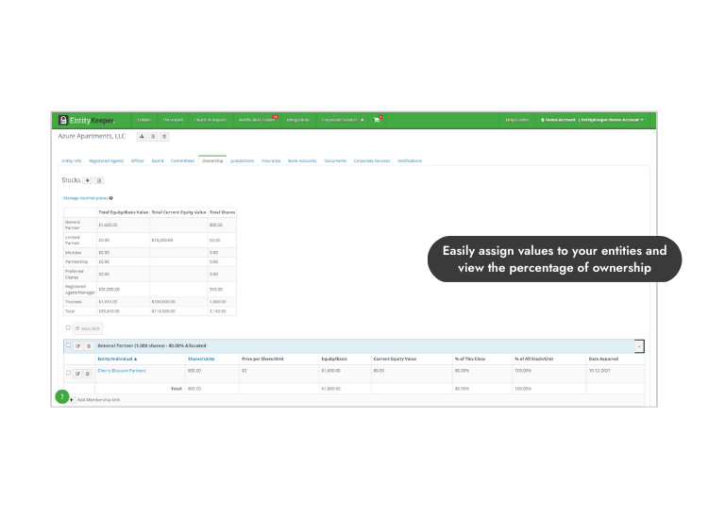This screenshot has width=708, height=519.
Task: Tick the checkbox beside Mass Edit
Action: [x=68, y=327]
